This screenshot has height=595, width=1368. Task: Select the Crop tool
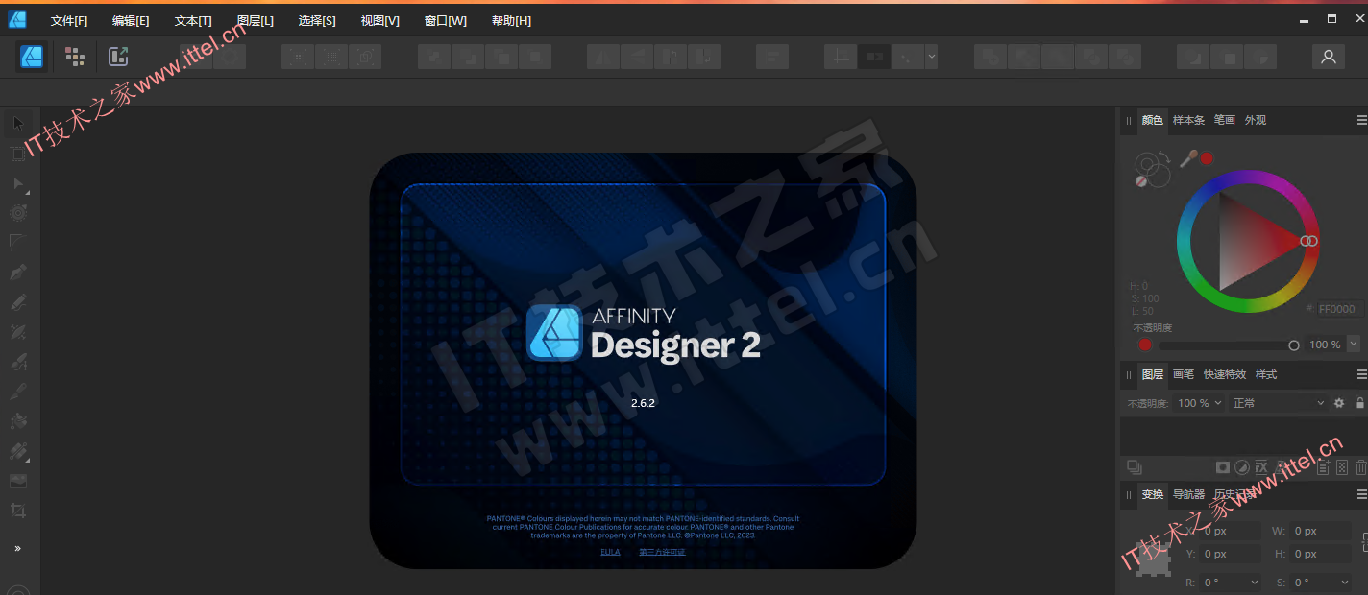point(18,511)
